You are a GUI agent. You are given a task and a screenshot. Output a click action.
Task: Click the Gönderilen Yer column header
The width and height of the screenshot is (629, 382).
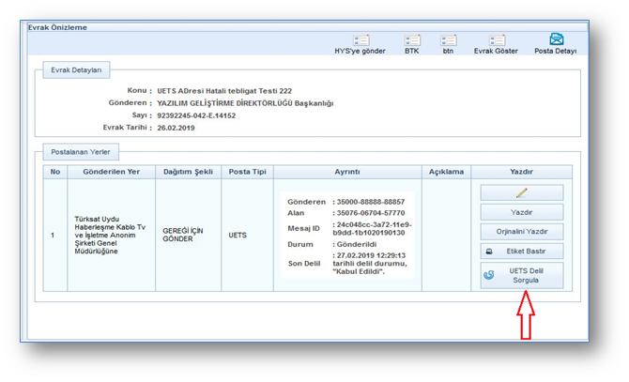click(x=111, y=172)
